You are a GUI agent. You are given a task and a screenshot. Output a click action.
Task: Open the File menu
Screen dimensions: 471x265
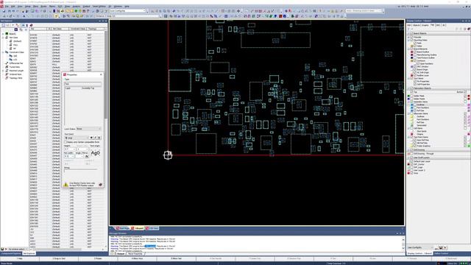click(x=7, y=7)
